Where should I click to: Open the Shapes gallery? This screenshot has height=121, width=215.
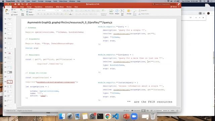[x=117, y=12]
